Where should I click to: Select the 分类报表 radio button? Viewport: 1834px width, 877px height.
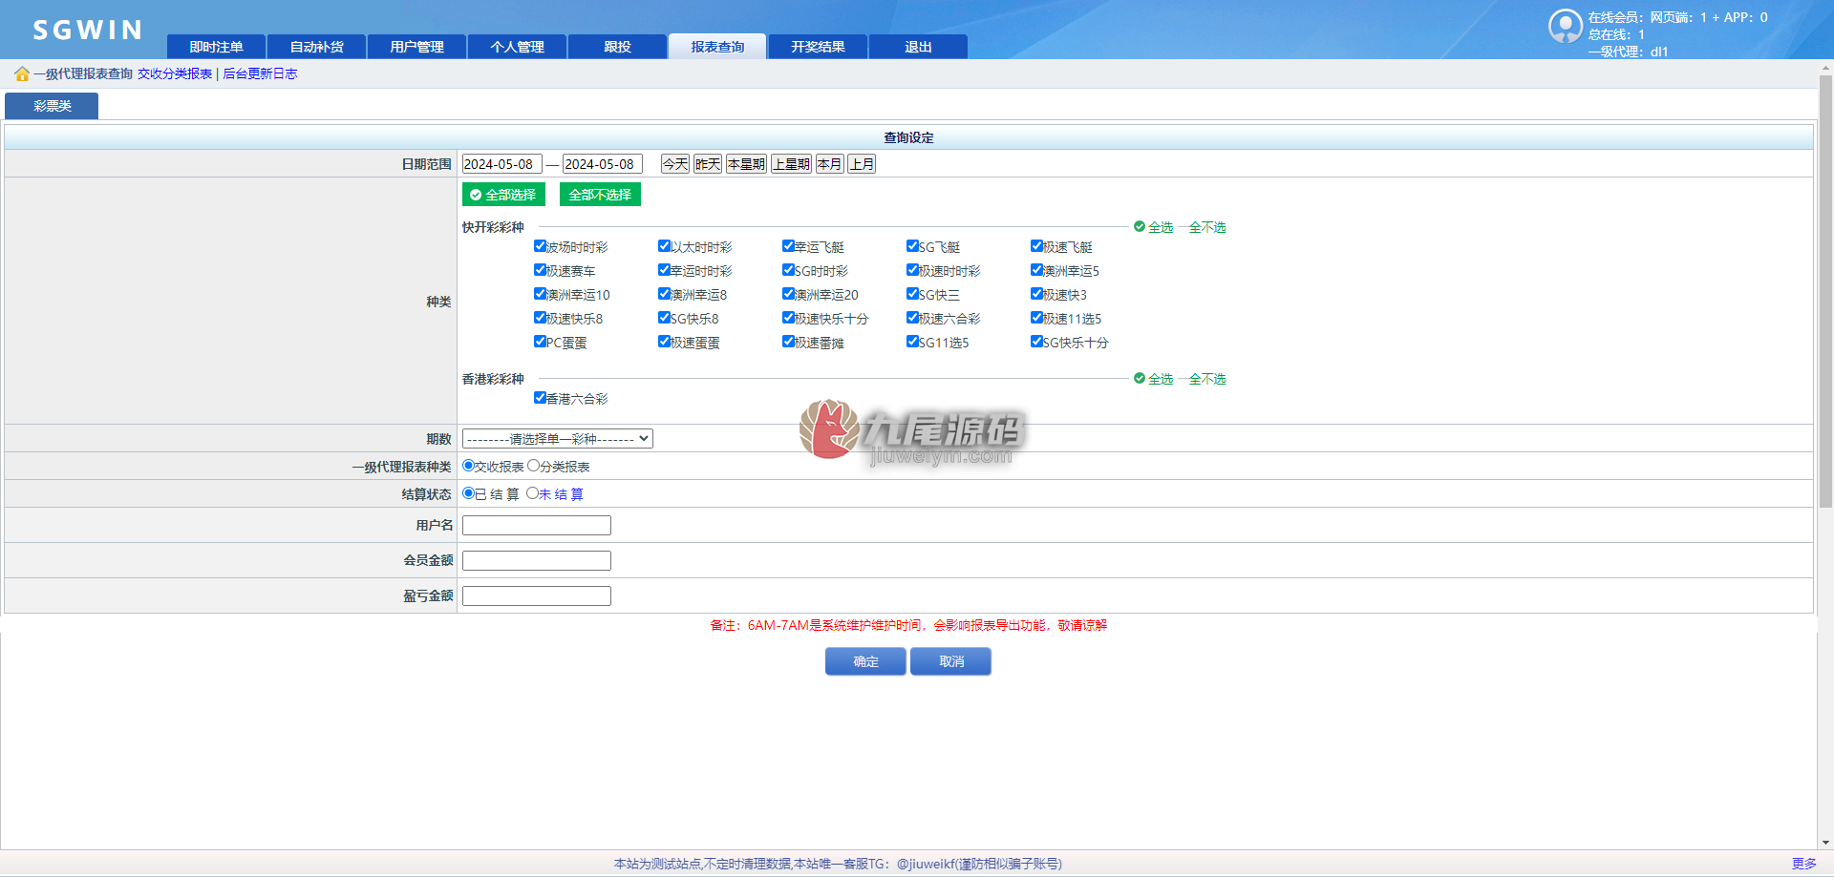pos(533,466)
